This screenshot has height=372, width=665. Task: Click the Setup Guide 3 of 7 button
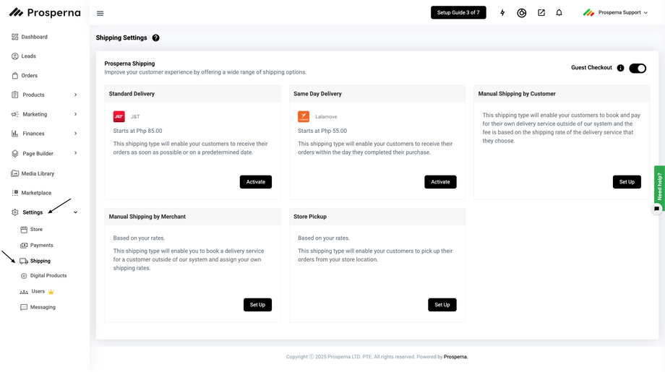click(x=458, y=12)
